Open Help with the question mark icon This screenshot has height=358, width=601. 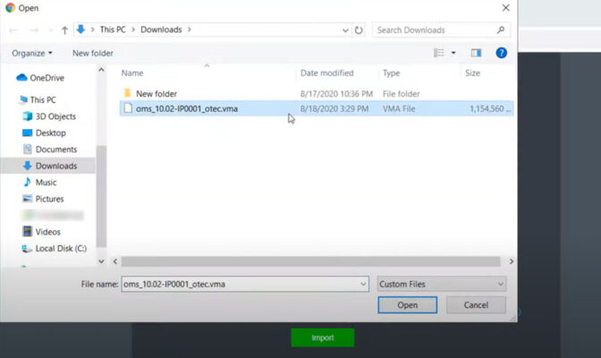click(502, 53)
